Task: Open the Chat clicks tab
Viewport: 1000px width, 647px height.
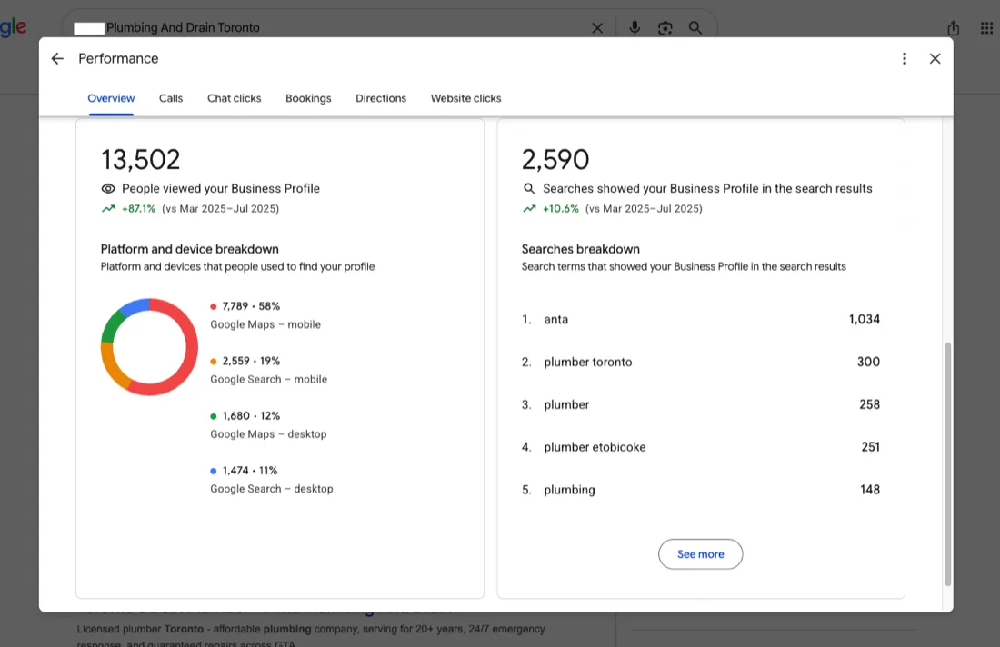Action: tap(234, 98)
